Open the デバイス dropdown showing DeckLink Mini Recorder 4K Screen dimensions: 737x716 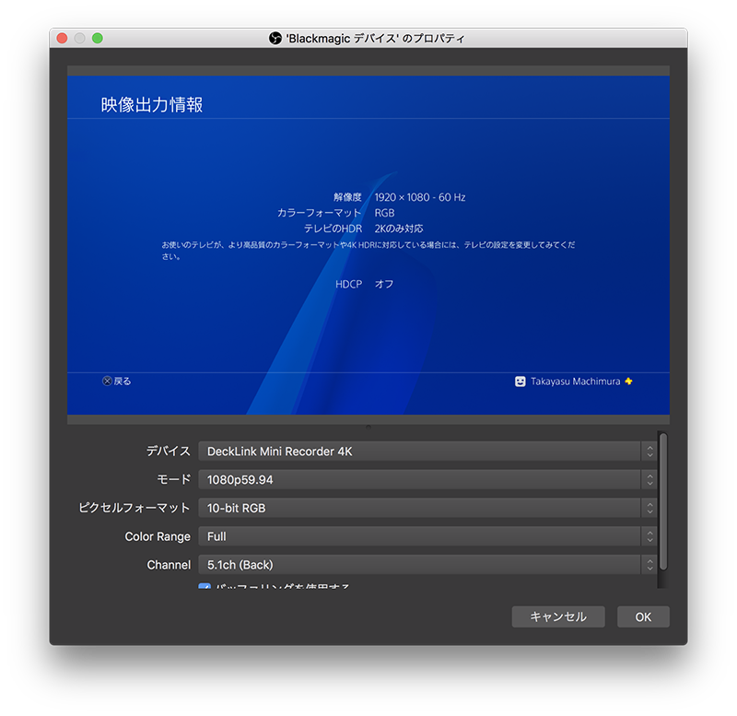[x=427, y=452]
